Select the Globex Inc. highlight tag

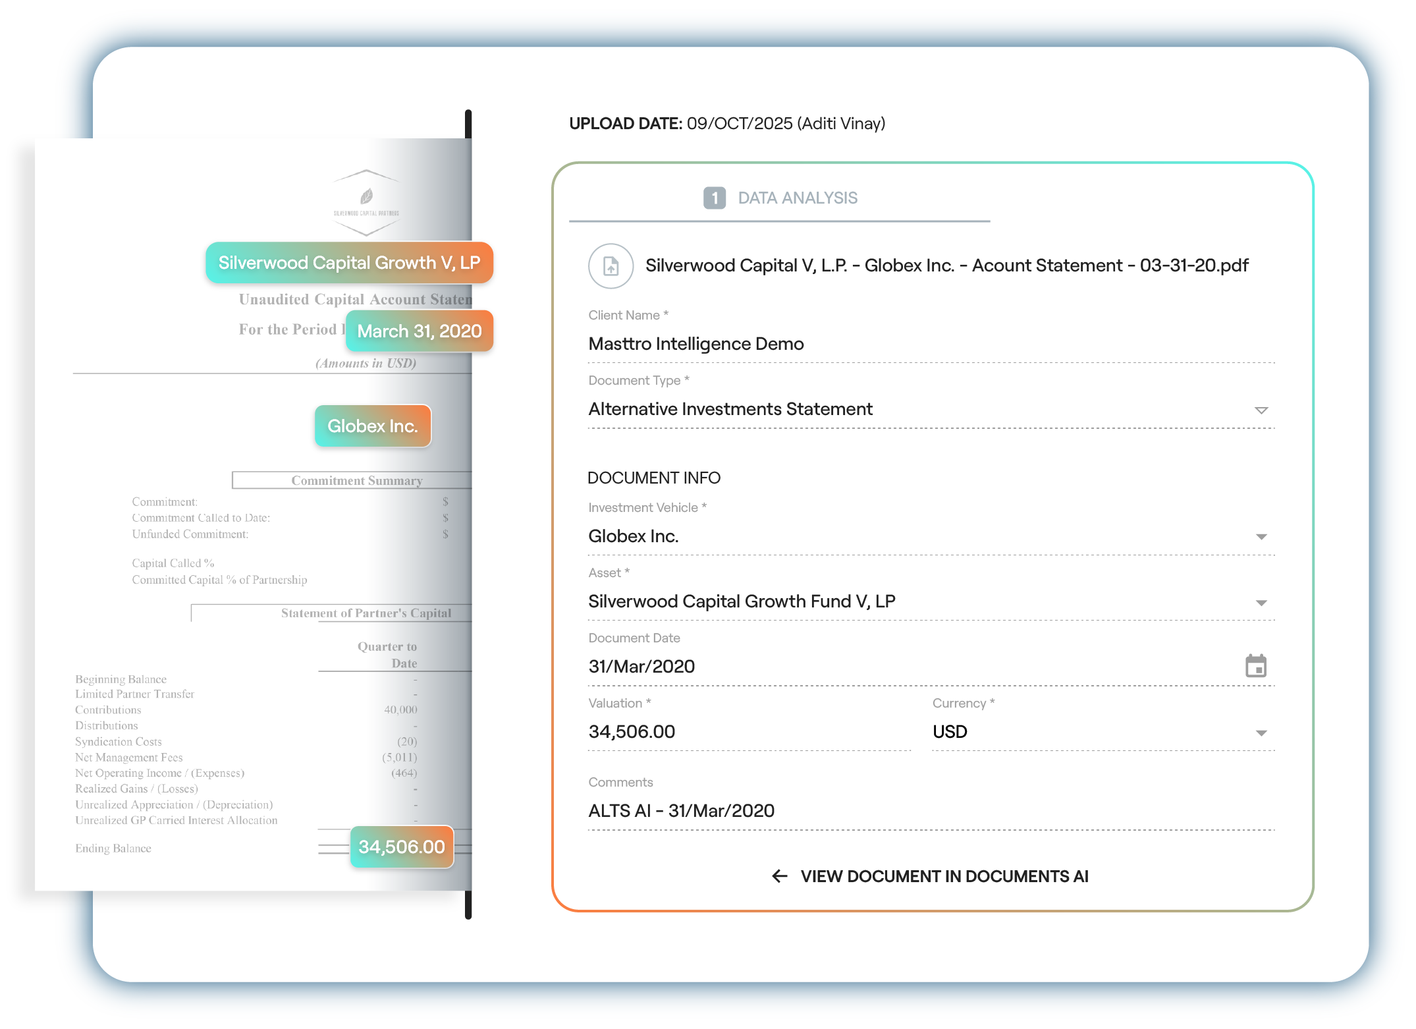coord(373,426)
